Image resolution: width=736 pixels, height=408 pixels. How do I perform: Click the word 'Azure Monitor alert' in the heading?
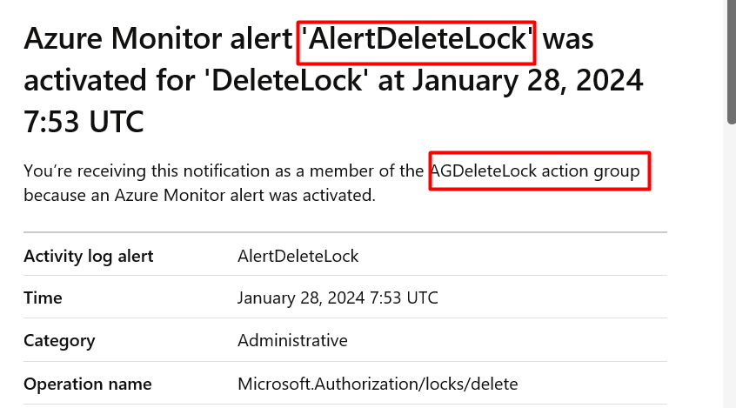point(158,38)
